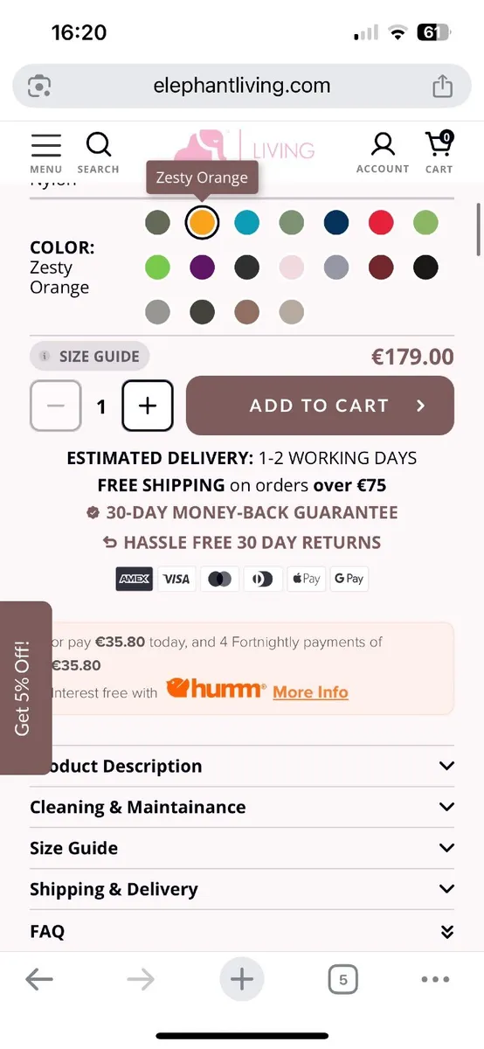Expand the Cleaning & Maintainance section
The width and height of the screenshot is (484, 1049).
coord(242,807)
